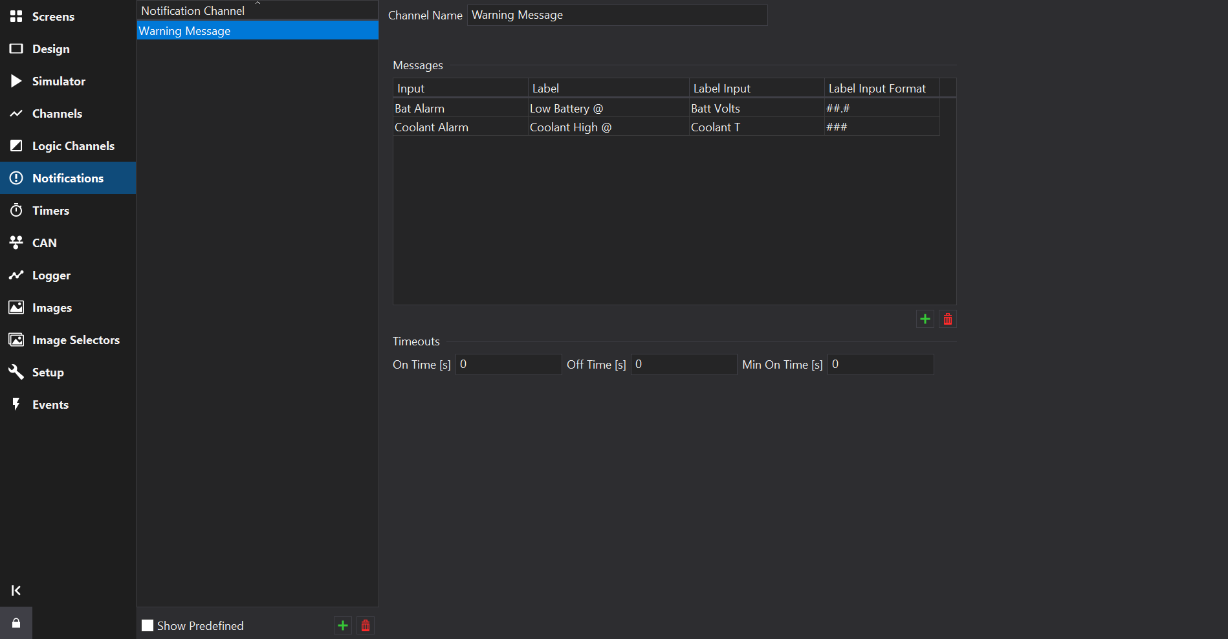This screenshot has width=1228, height=639.
Task: Go to the CAN section
Action: click(44, 243)
